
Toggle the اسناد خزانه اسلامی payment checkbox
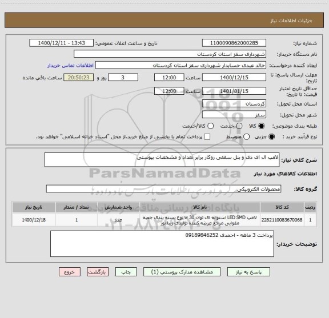[207, 137]
